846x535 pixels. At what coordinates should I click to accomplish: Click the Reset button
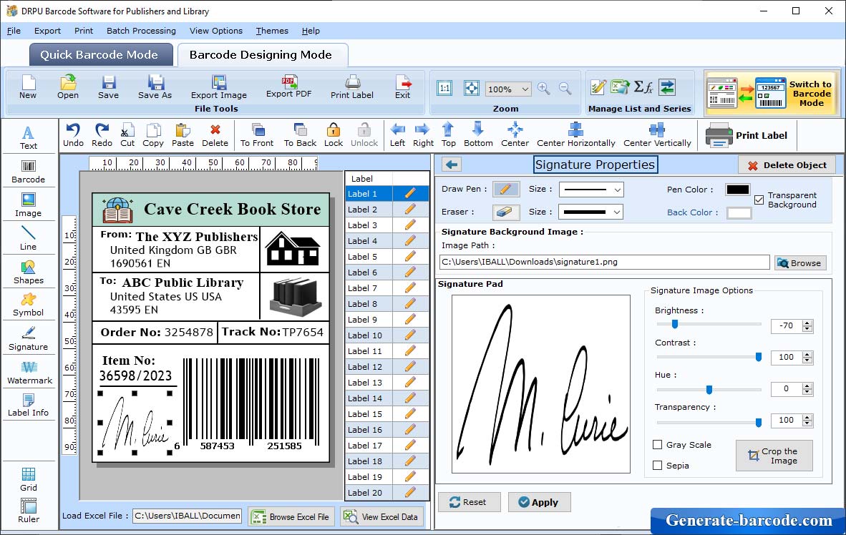click(x=468, y=502)
